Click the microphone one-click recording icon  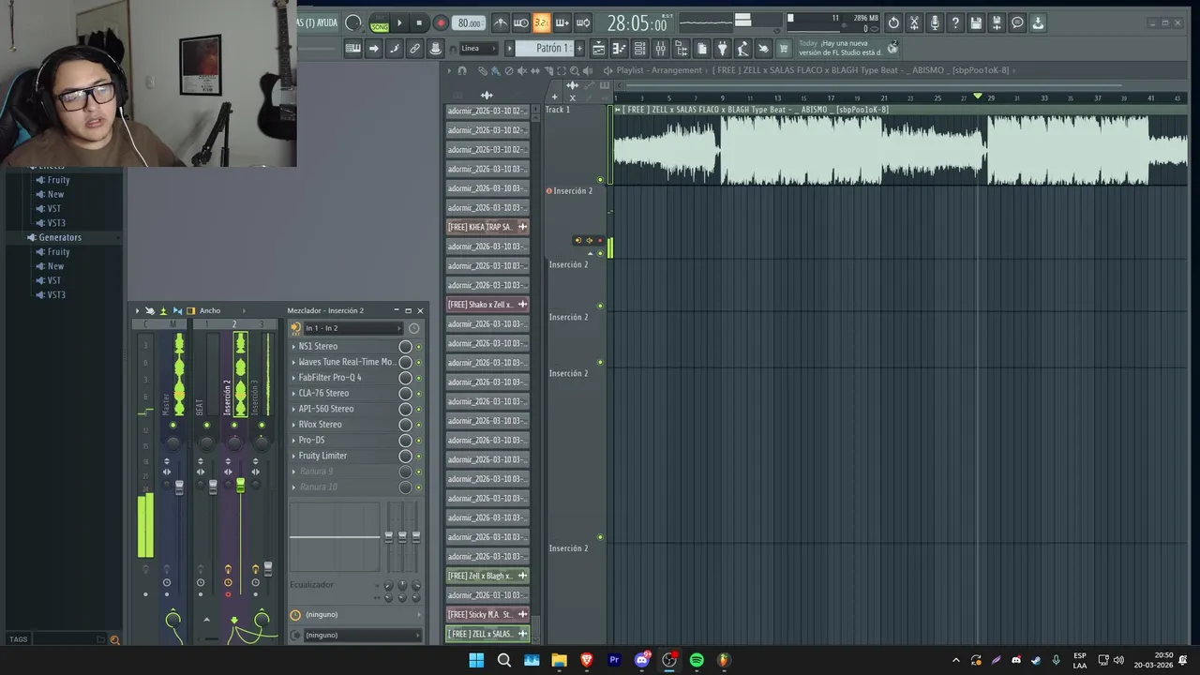point(935,22)
